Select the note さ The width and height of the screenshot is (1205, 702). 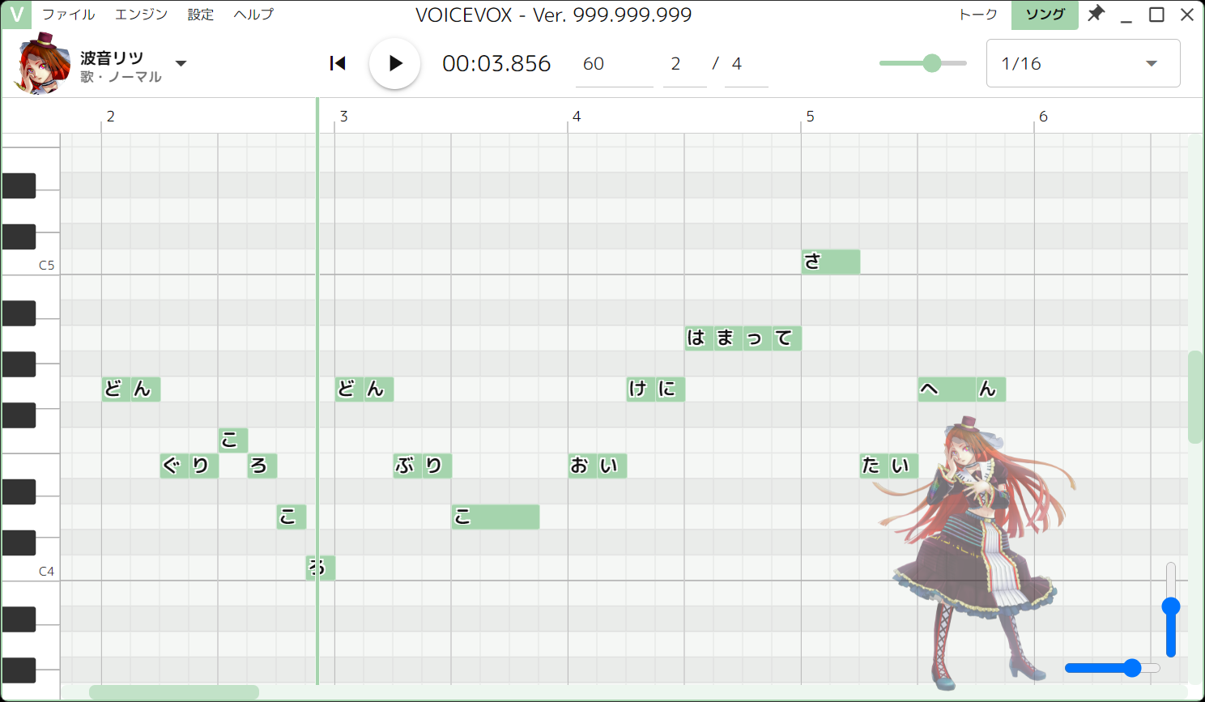(831, 262)
